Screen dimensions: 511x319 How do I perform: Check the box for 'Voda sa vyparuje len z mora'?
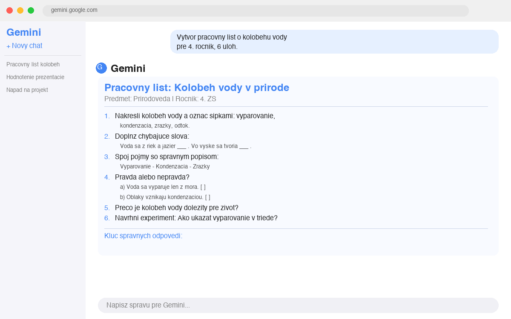tap(202, 186)
